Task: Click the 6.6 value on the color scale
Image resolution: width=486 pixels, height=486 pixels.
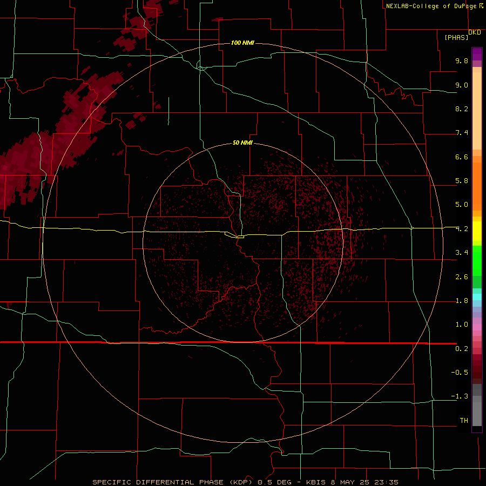Action: [x=462, y=157]
